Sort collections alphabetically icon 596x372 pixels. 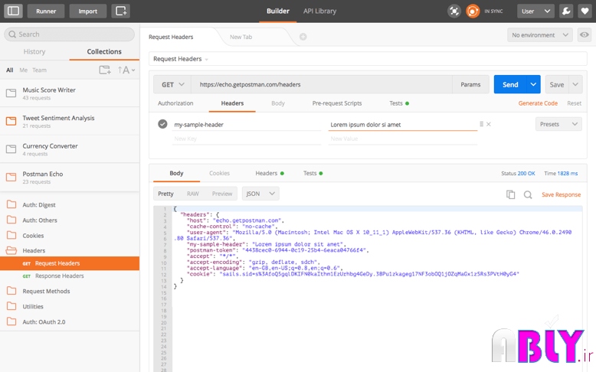[126, 70]
